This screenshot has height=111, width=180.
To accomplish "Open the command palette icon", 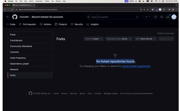I will tap(137, 17).
